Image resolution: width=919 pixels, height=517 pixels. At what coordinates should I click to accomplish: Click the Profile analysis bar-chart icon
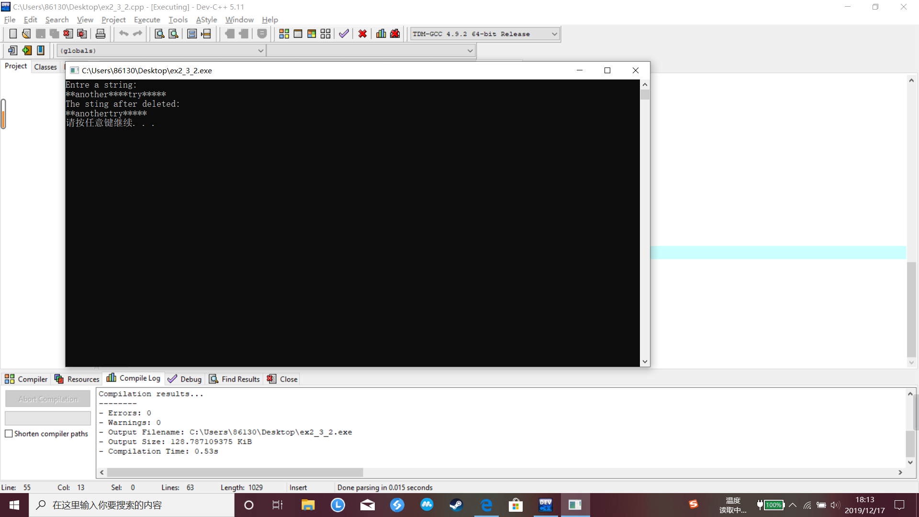tap(381, 34)
